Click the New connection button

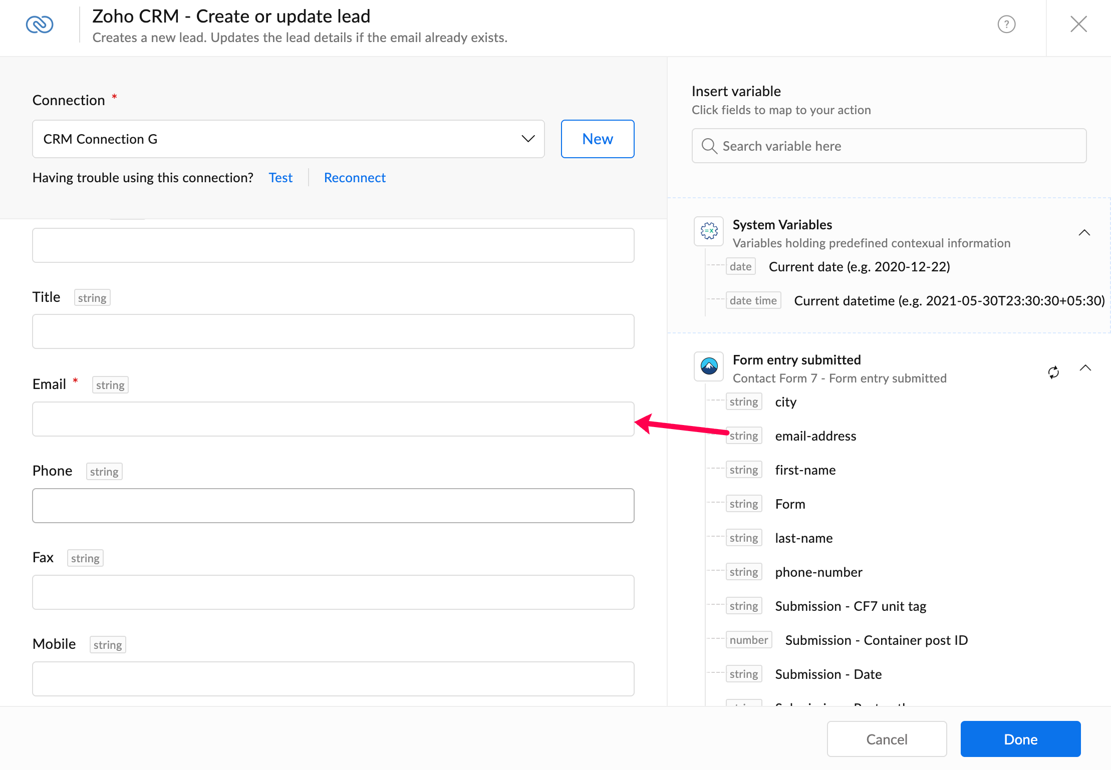598,139
